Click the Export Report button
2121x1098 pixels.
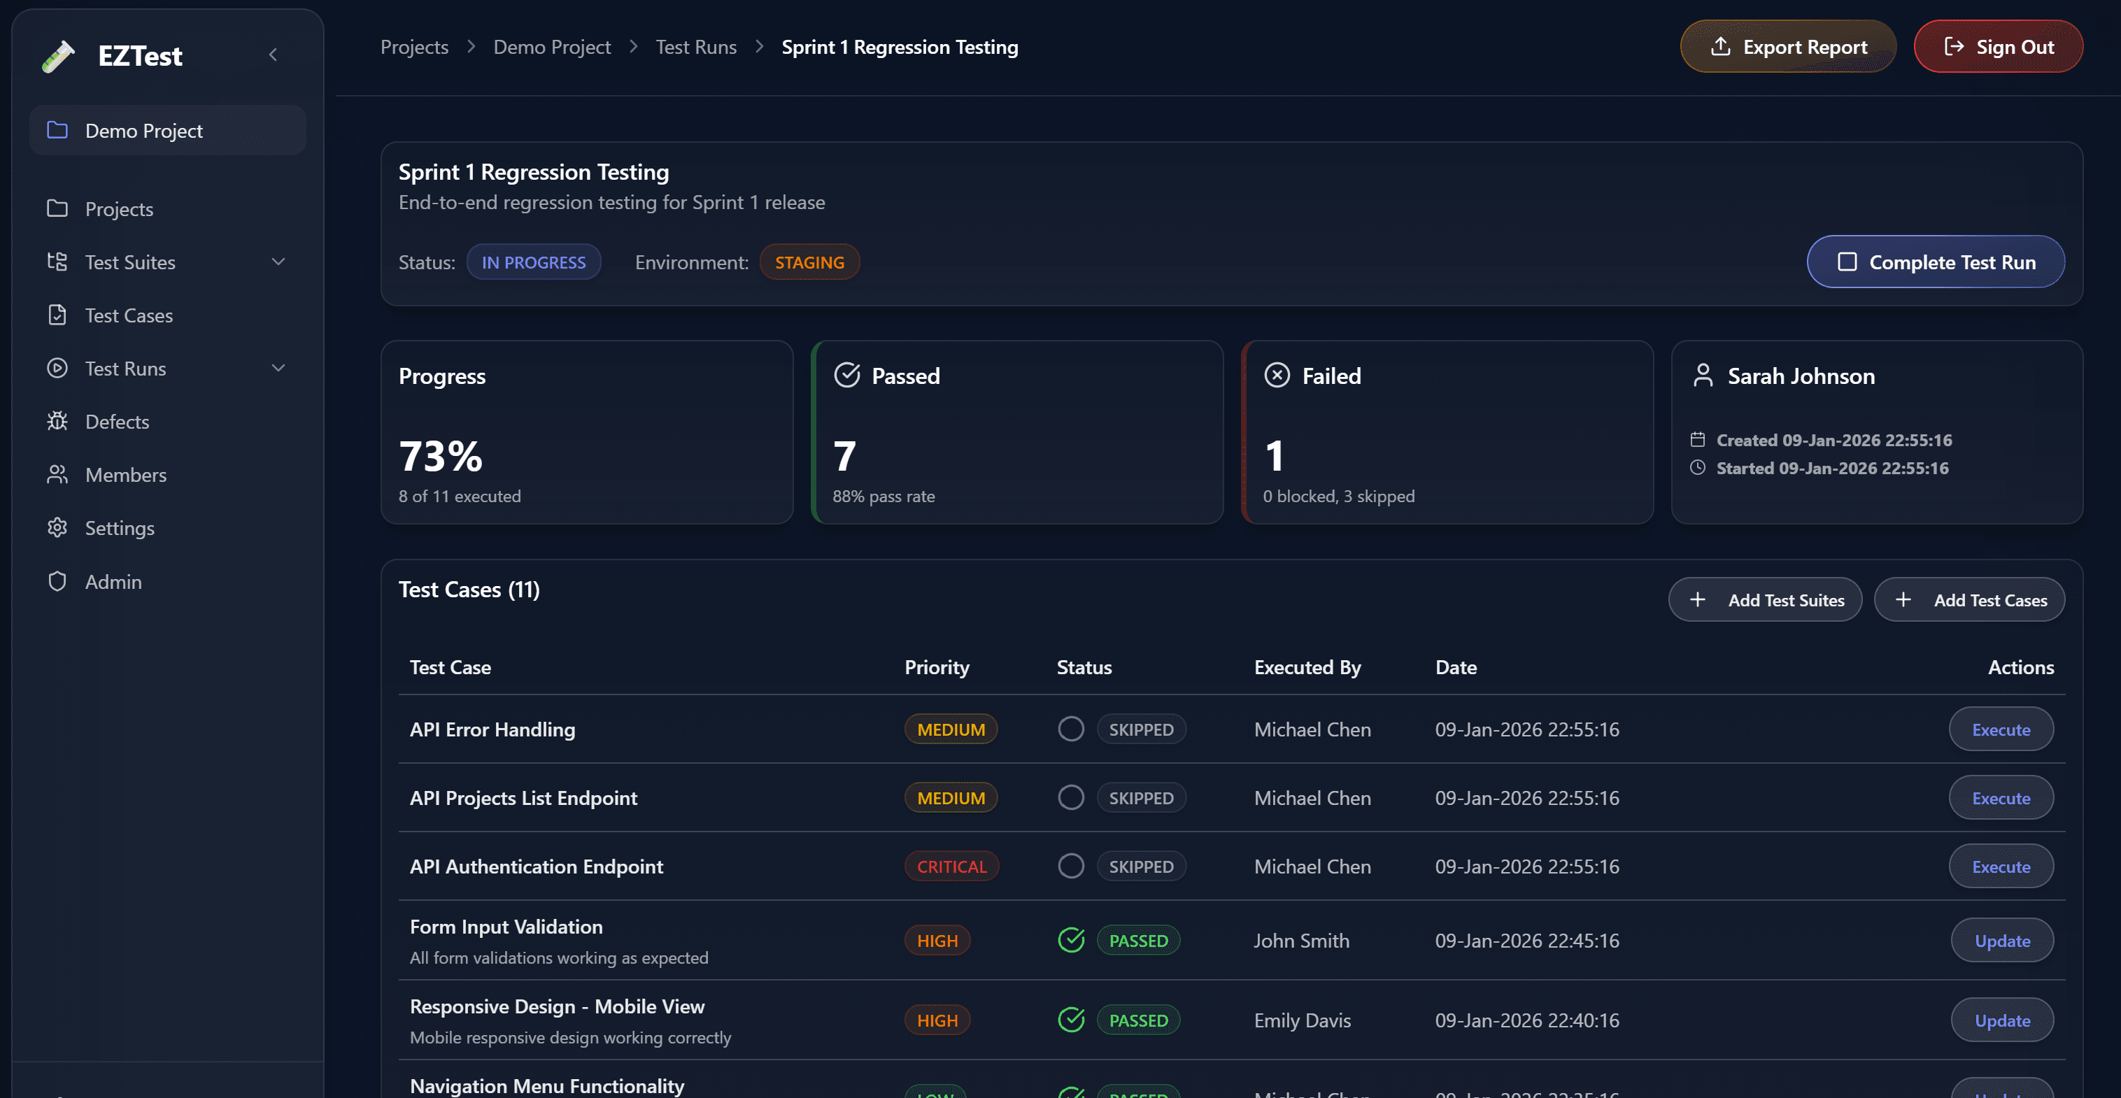click(1787, 46)
